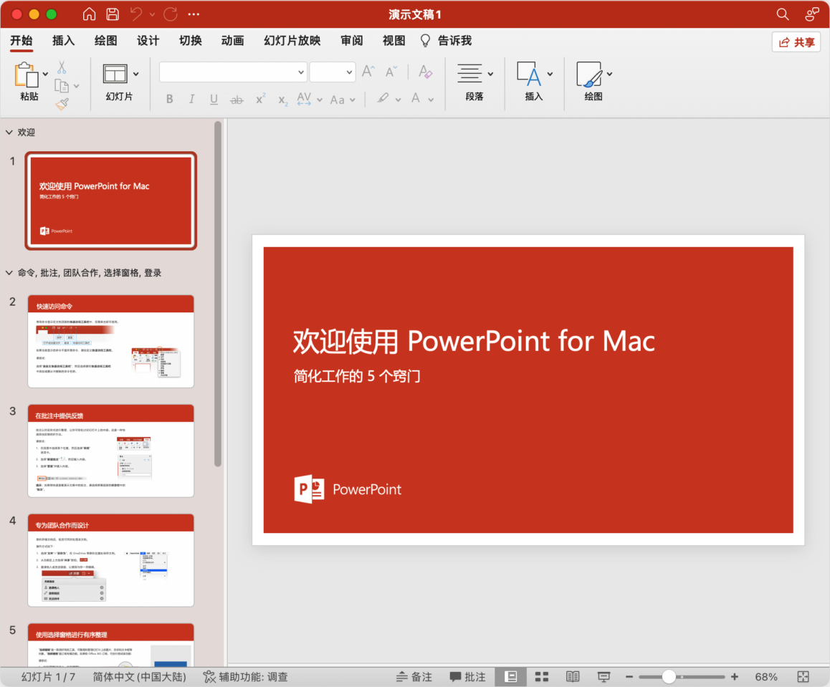Viewport: 830px width, 687px height.
Task: Open 辅助功能: 调查 accessibility checker
Action: tap(246, 677)
